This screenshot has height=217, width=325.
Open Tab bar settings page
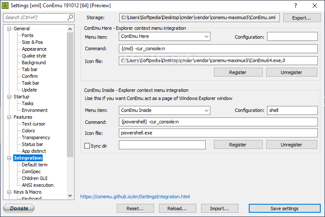(x=30, y=69)
